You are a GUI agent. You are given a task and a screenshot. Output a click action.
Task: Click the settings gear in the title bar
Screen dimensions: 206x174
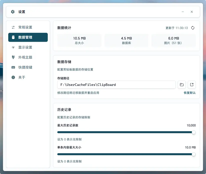pyautogui.click(x=12, y=12)
